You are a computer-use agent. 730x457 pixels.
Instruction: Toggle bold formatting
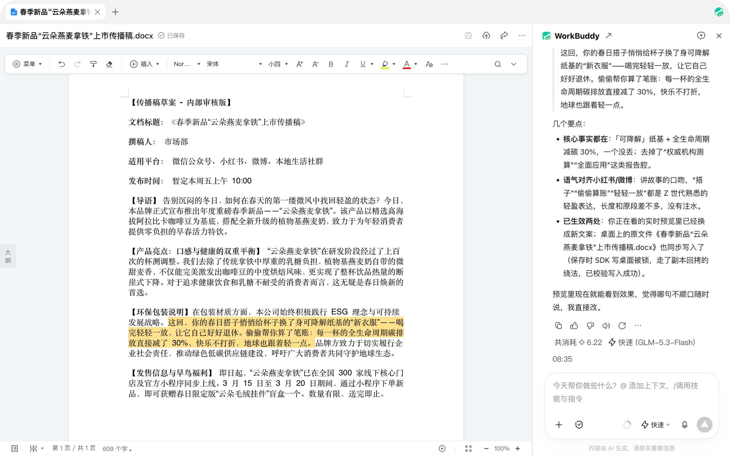pyautogui.click(x=331, y=64)
